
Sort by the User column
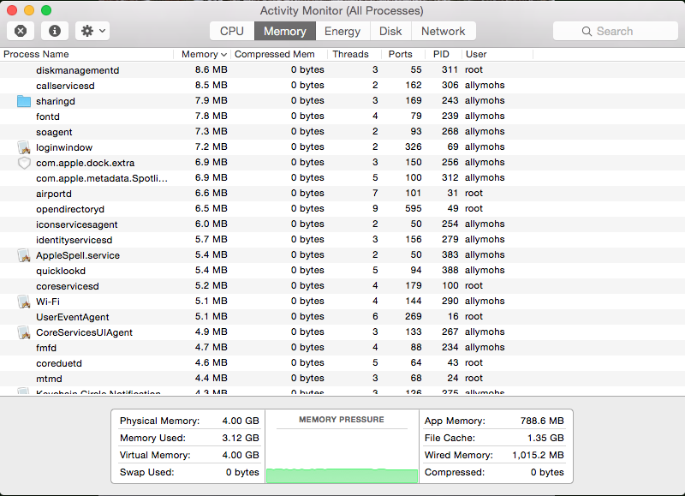coord(497,54)
